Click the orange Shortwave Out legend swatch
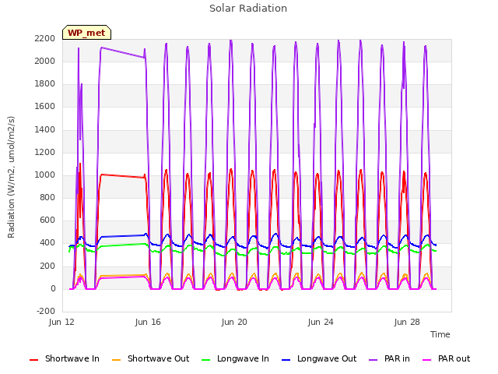Screen dimensions: 498x374 tap(116, 360)
